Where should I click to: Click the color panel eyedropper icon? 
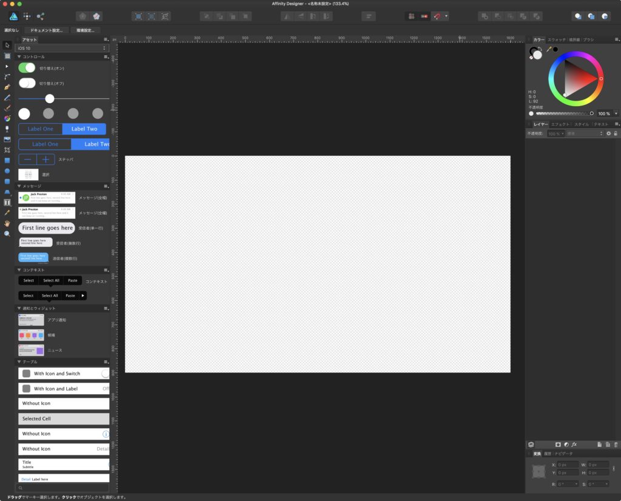pos(549,49)
